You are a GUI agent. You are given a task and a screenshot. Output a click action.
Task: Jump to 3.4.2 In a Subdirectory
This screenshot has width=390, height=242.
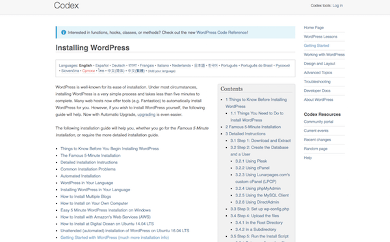click(x=255, y=230)
